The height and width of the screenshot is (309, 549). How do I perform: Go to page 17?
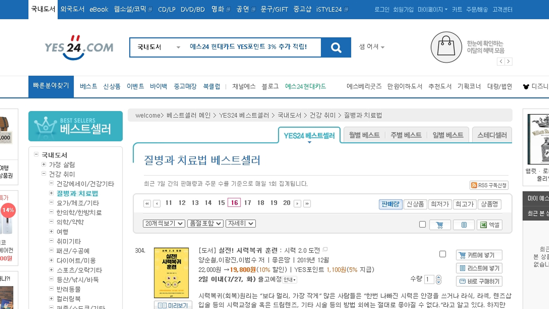tap(248, 203)
